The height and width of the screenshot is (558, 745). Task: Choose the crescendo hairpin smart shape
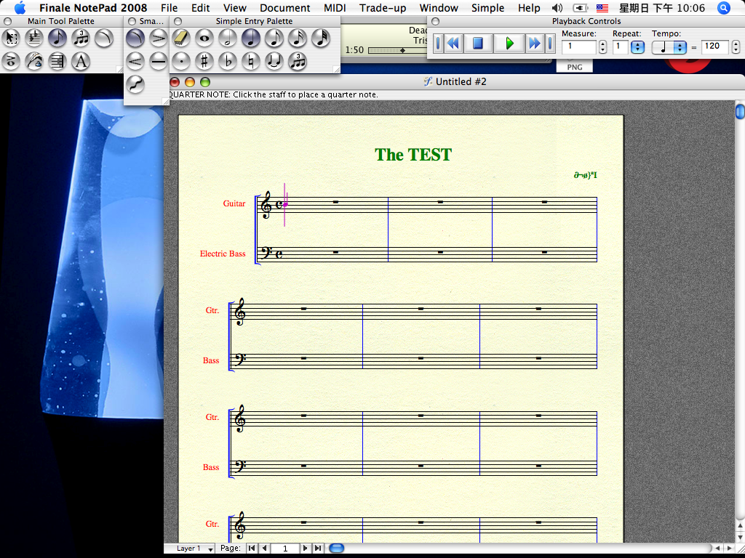click(135, 61)
